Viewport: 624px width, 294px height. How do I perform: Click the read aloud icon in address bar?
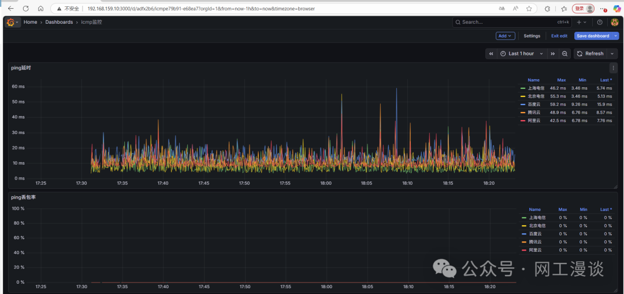516,8
